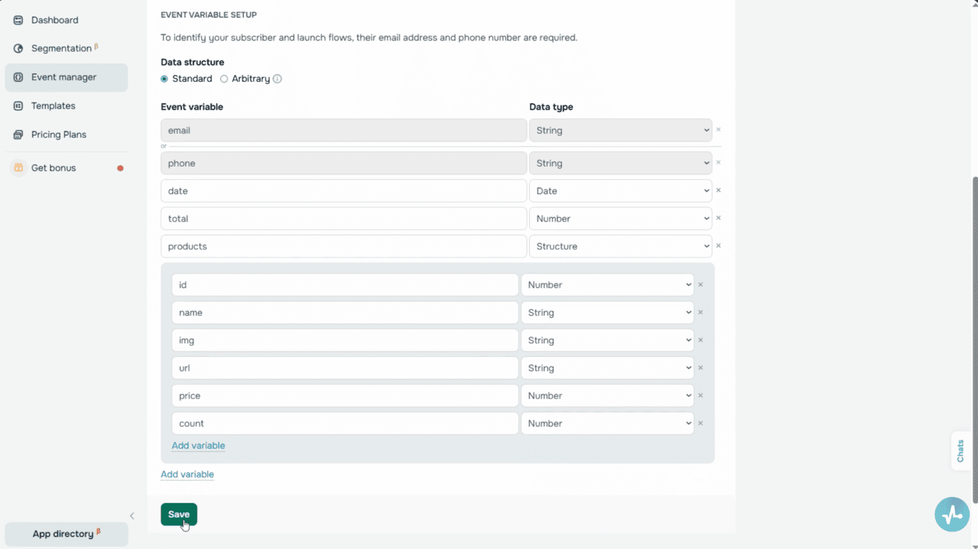The height and width of the screenshot is (549, 978).
Task: Click the outer Add variable link
Action: (187, 474)
